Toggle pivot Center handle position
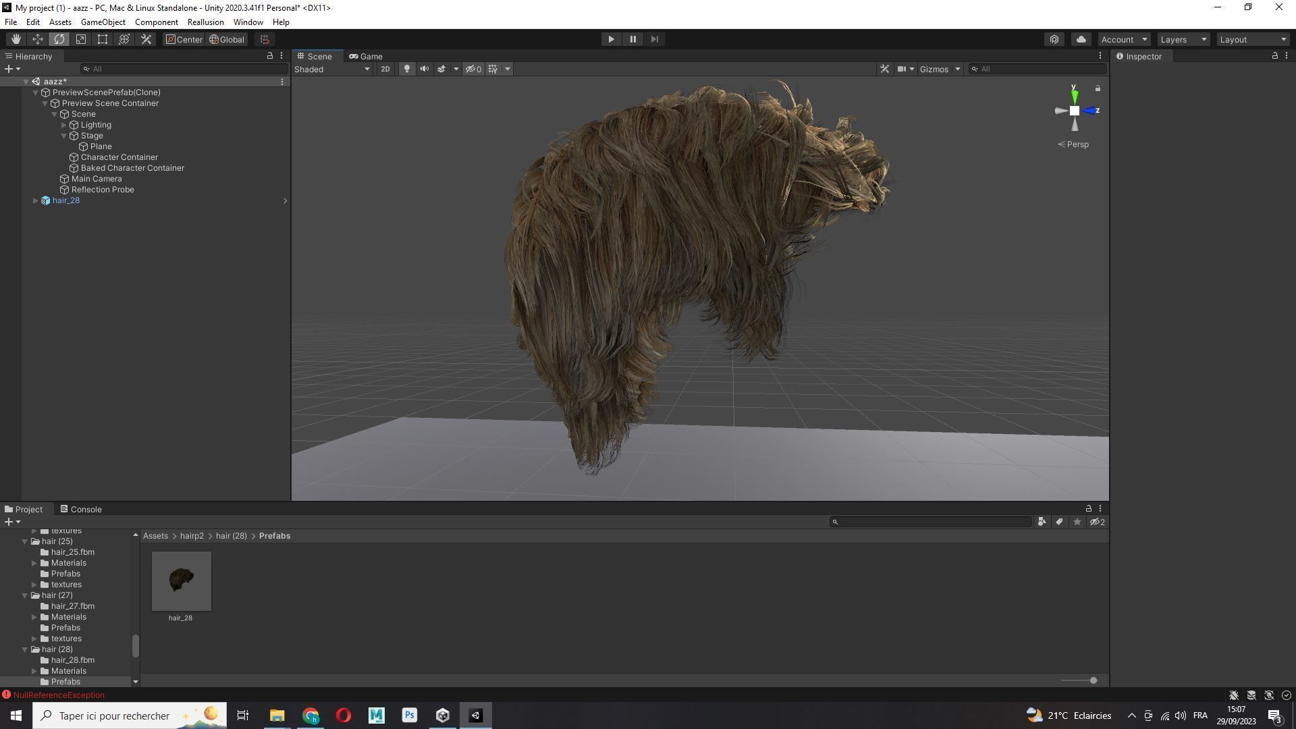 [184, 39]
